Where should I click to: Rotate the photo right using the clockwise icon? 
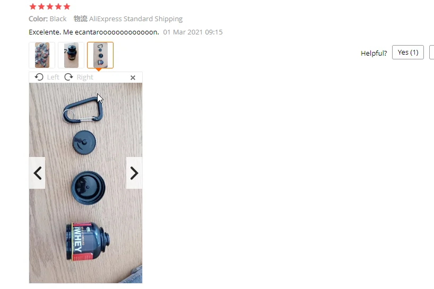click(68, 77)
